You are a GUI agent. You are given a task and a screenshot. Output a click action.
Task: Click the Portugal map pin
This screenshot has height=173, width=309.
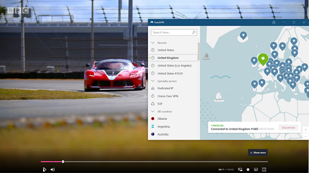(x=254, y=84)
